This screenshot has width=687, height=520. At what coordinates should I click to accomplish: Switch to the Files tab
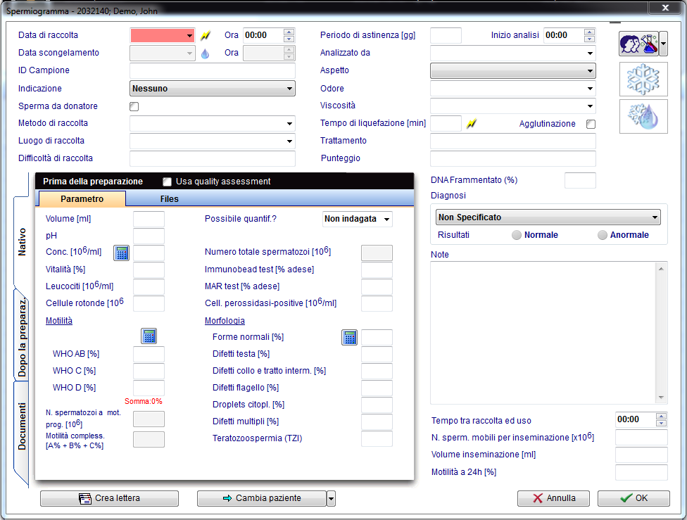click(169, 199)
